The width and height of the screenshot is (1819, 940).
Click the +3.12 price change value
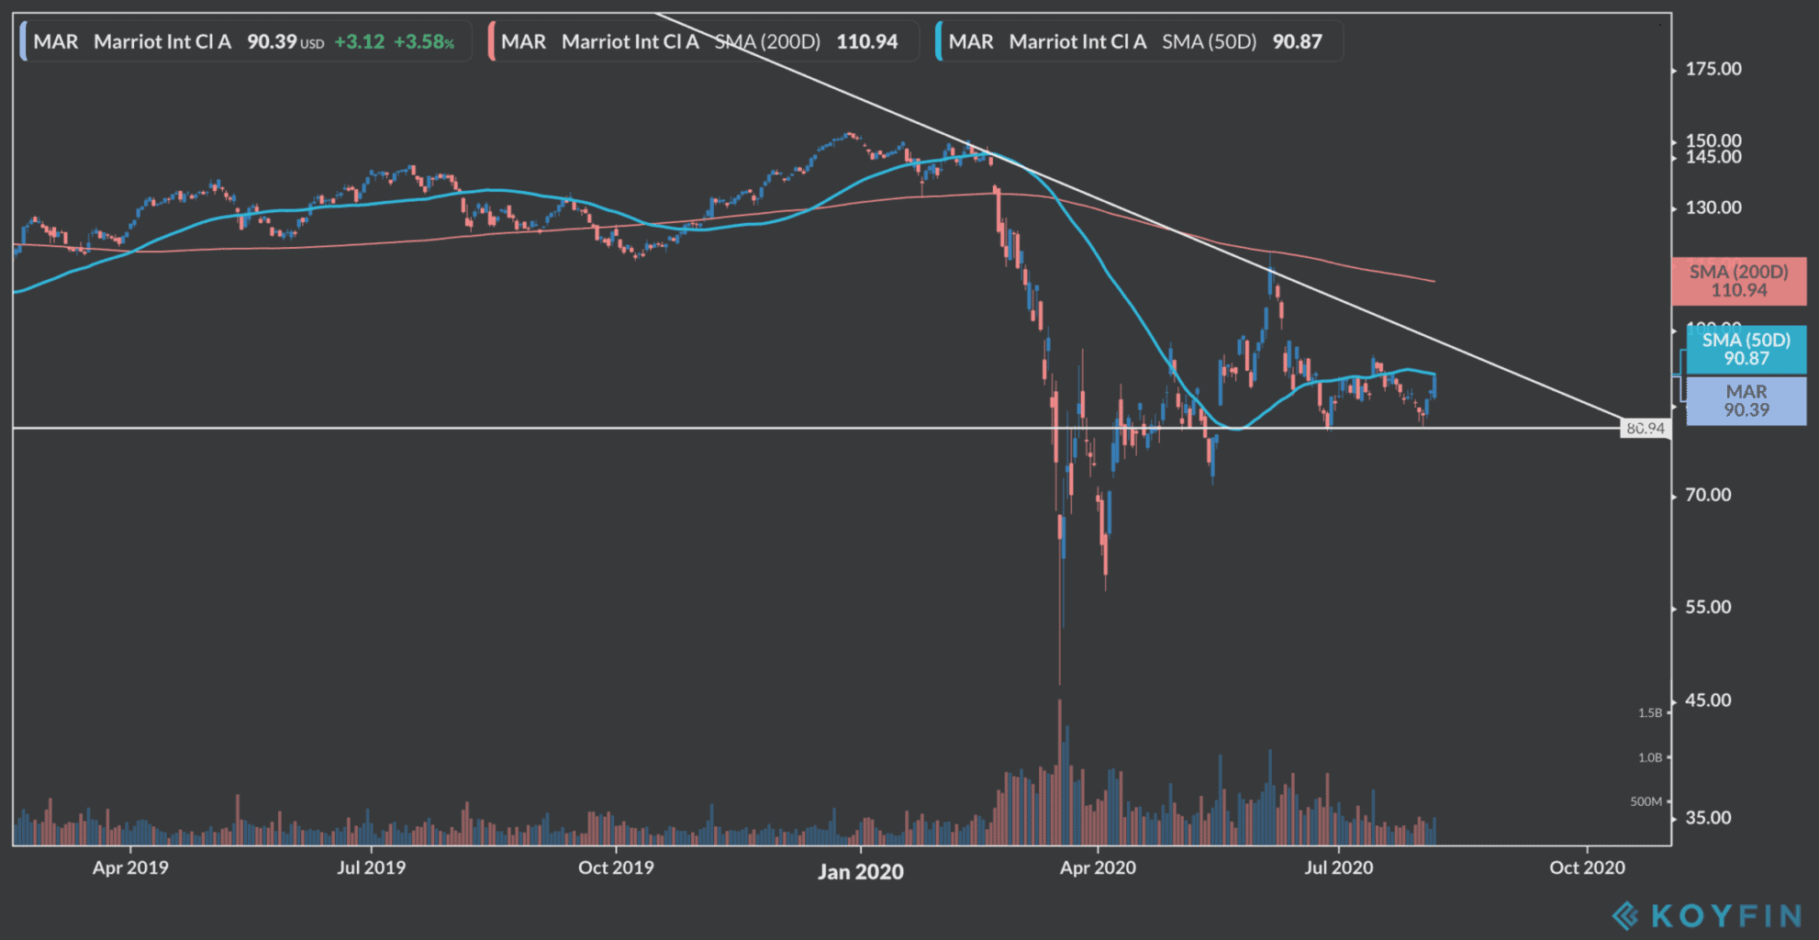(360, 42)
